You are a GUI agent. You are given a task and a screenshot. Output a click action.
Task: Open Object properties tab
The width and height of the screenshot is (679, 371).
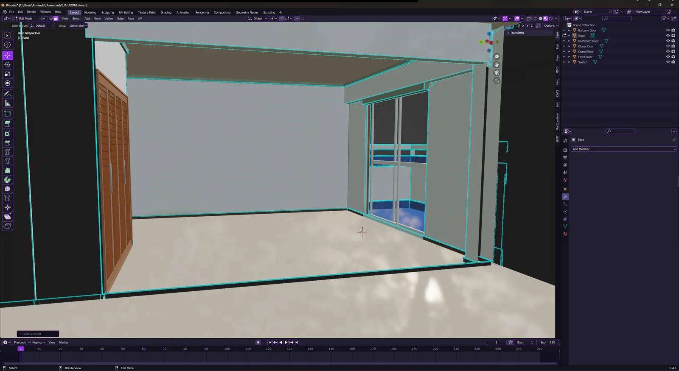(x=565, y=189)
